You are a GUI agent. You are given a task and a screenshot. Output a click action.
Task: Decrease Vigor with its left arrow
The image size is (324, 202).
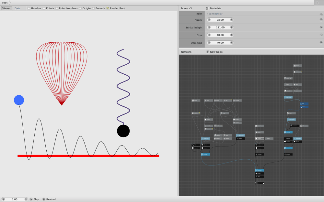pyautogui.click(x=209, y=20)
